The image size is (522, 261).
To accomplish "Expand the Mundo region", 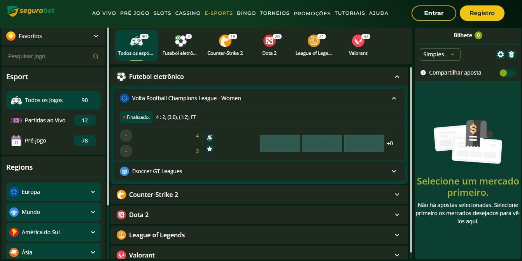I will [93, 212].
